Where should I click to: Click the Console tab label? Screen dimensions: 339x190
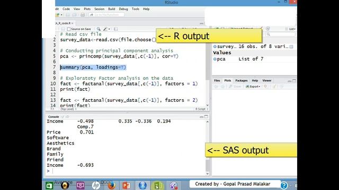point(53,117)
